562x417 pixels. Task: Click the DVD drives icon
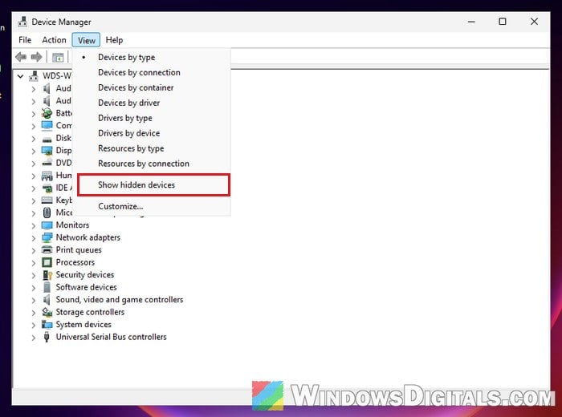[47, 163]
